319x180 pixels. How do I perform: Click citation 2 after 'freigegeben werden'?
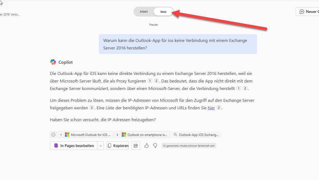point(92,108)
